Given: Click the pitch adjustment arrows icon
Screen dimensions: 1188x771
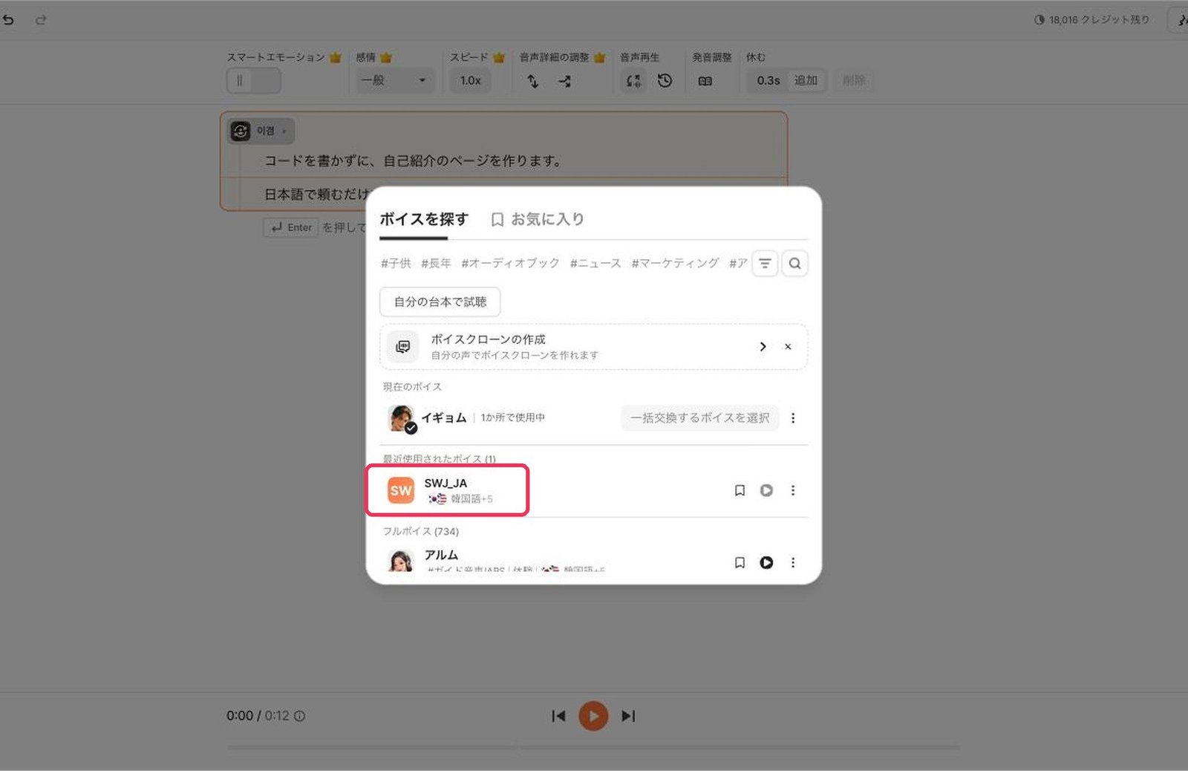Looking at the screenshot, I should pyautogui.click(x=532, y=81).
